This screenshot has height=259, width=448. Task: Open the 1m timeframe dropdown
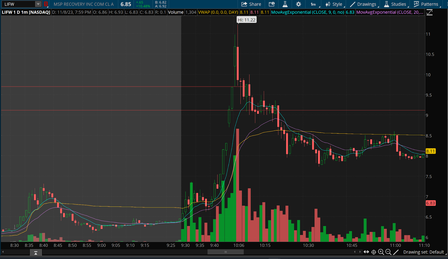click(314, 4)
